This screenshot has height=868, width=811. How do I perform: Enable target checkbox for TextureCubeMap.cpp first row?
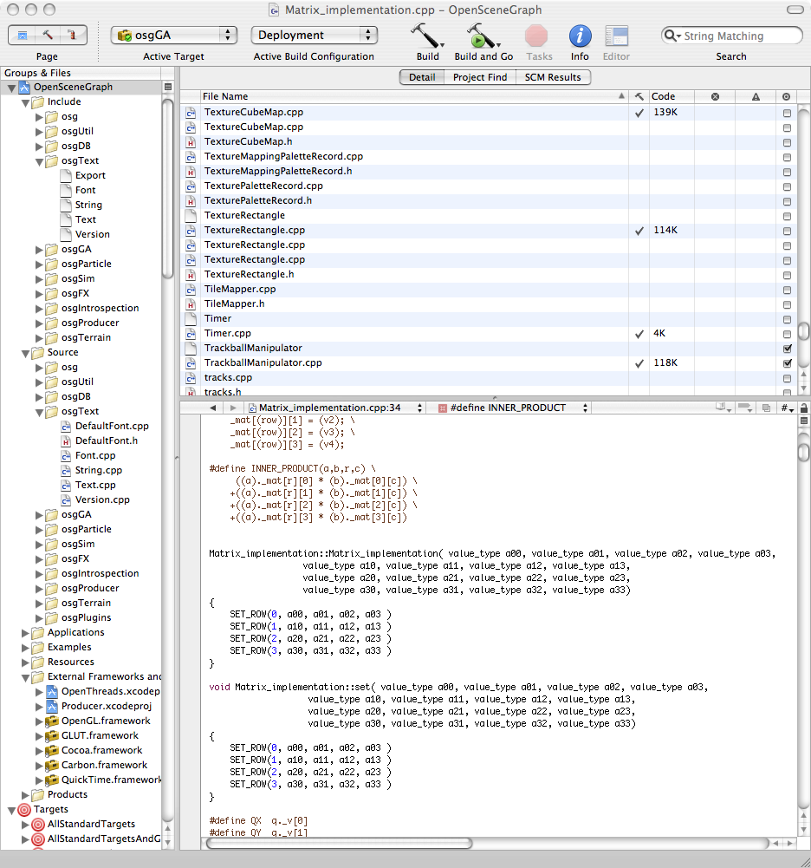[x=787, y=113]
